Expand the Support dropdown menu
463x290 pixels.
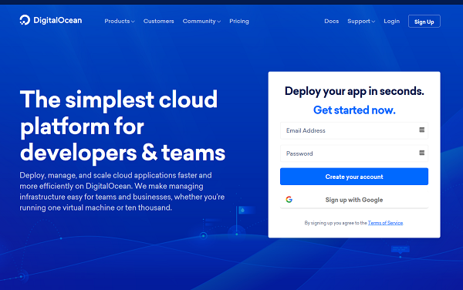coord(361,22)
